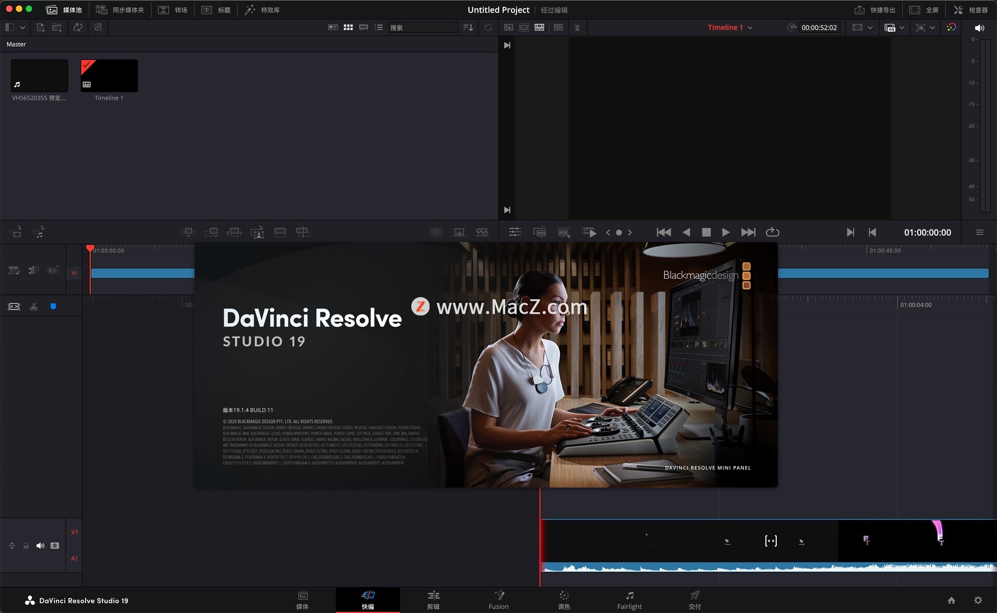Click the stop playback button
Image resolution: width=997 pixels, height=613 pixels.
click(706, 232)
